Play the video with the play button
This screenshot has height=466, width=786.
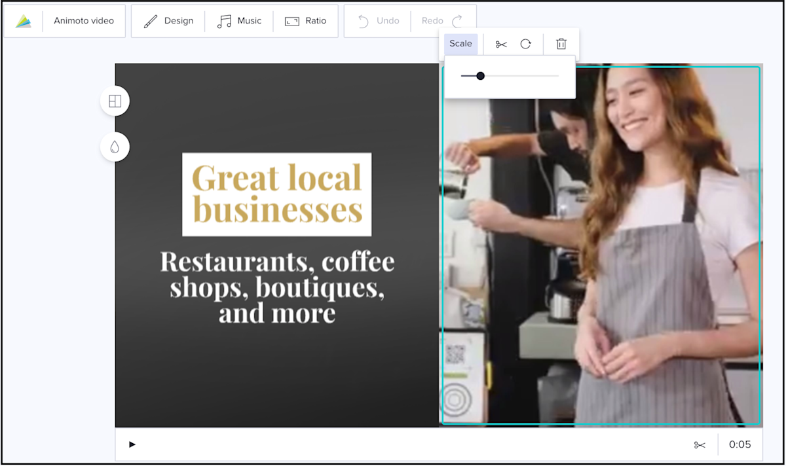coord(132,444)
